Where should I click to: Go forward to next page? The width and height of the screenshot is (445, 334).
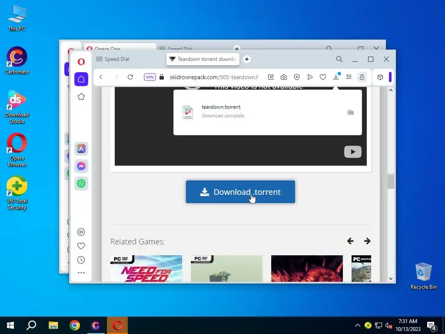pyautogui.click(x=116, y=77)
